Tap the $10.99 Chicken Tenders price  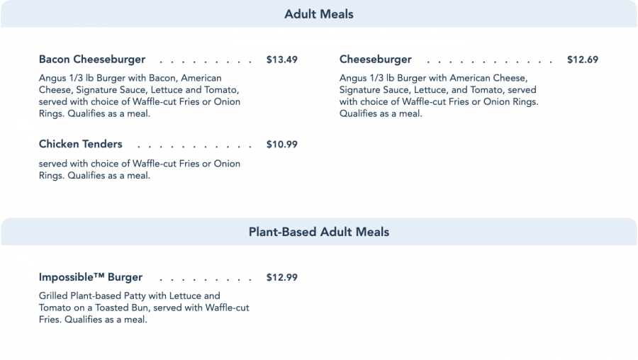tap(281, 145)
